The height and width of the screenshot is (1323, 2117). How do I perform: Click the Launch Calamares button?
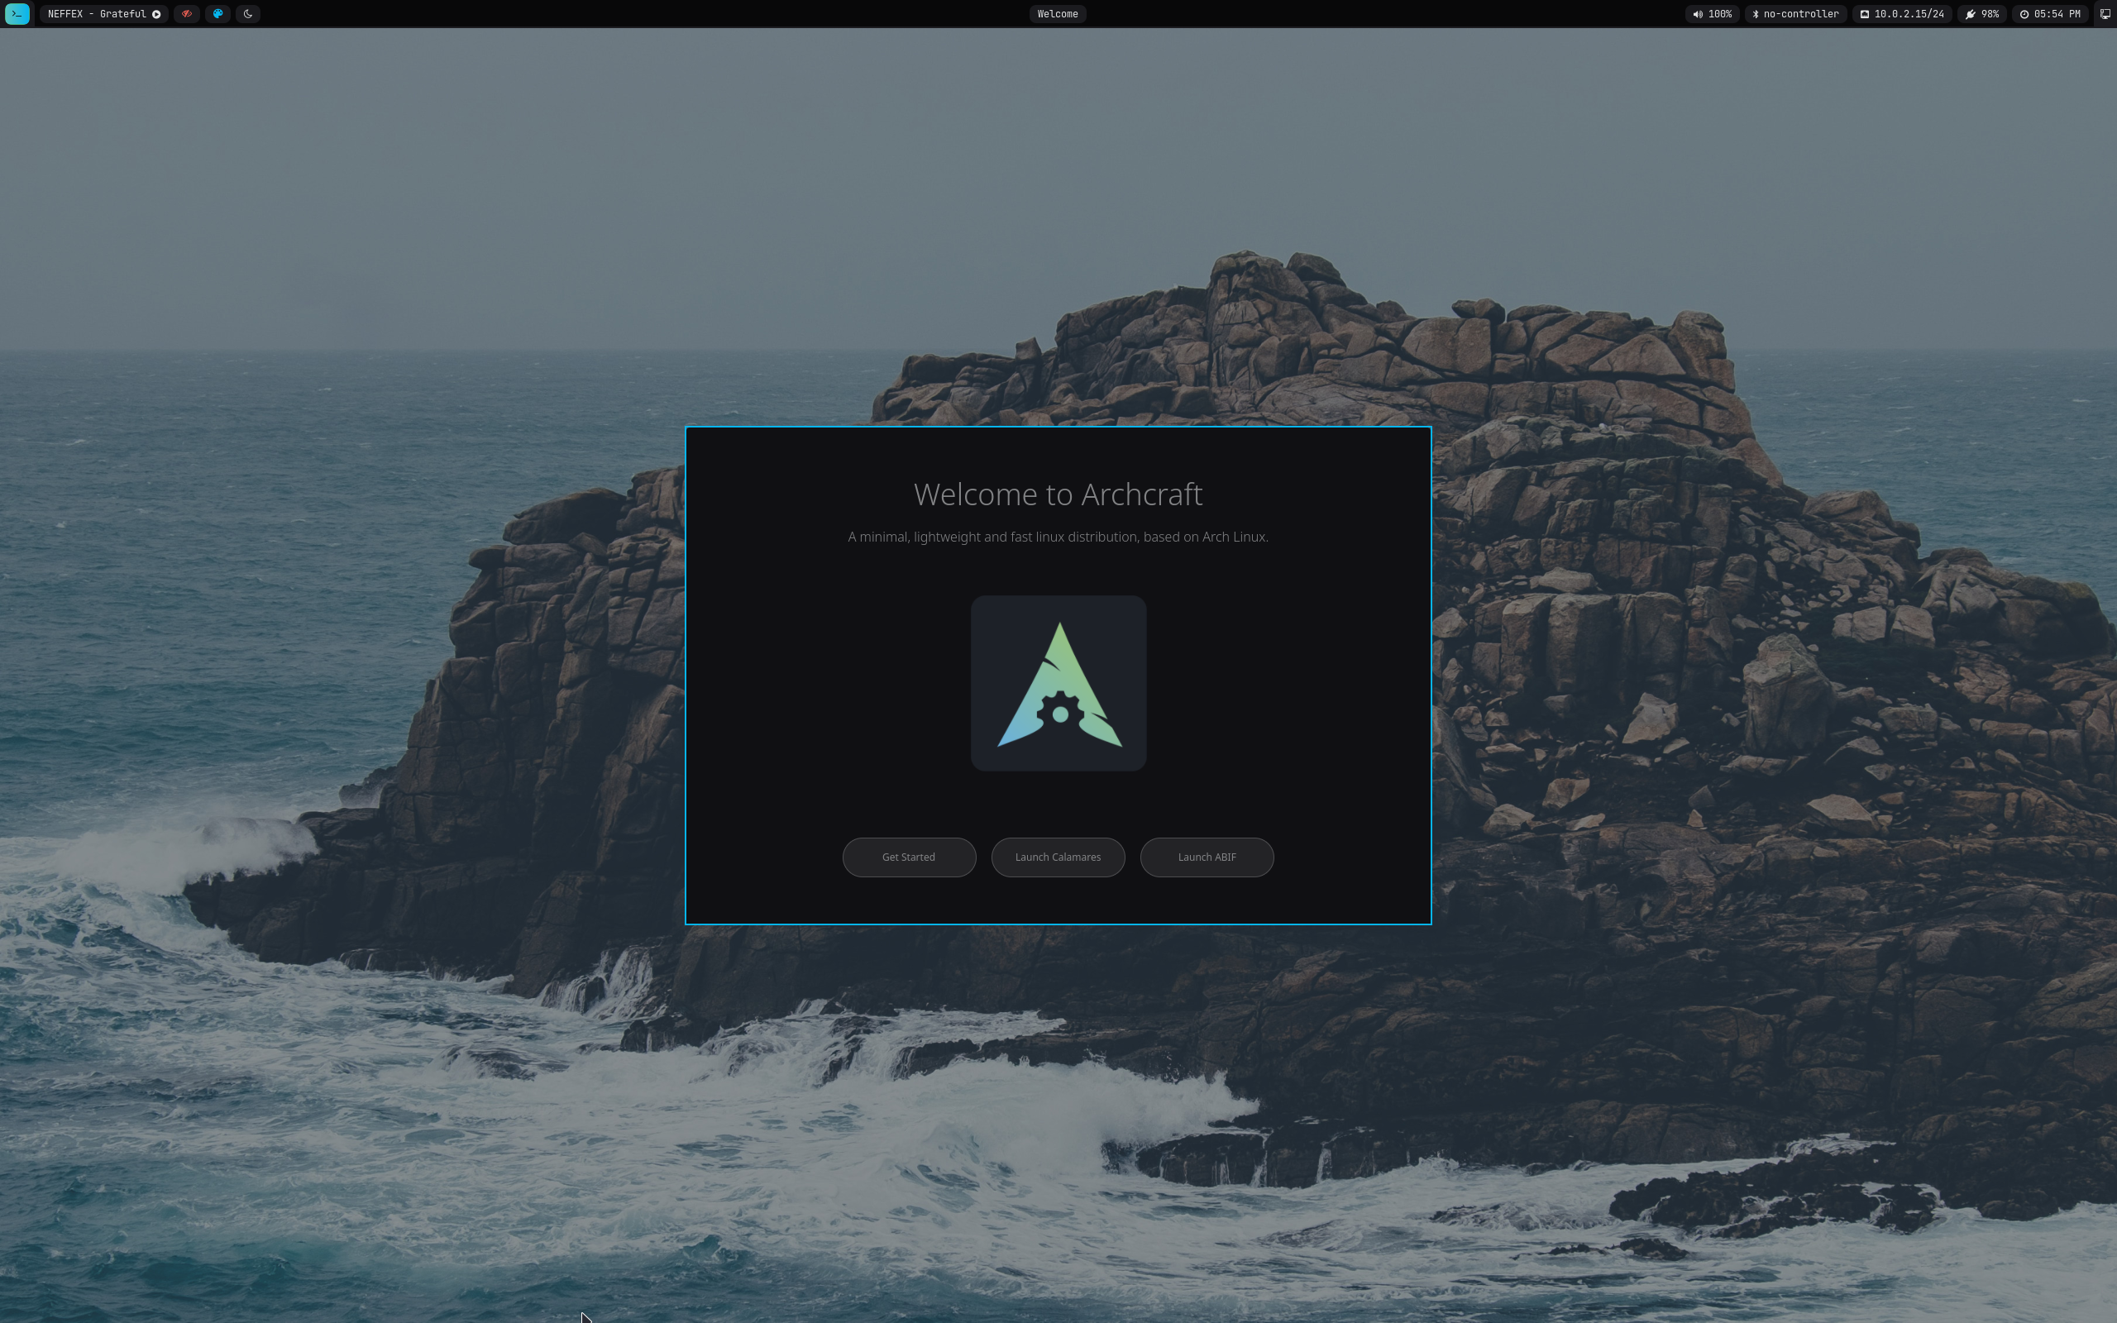click(x=1058, y=857)
